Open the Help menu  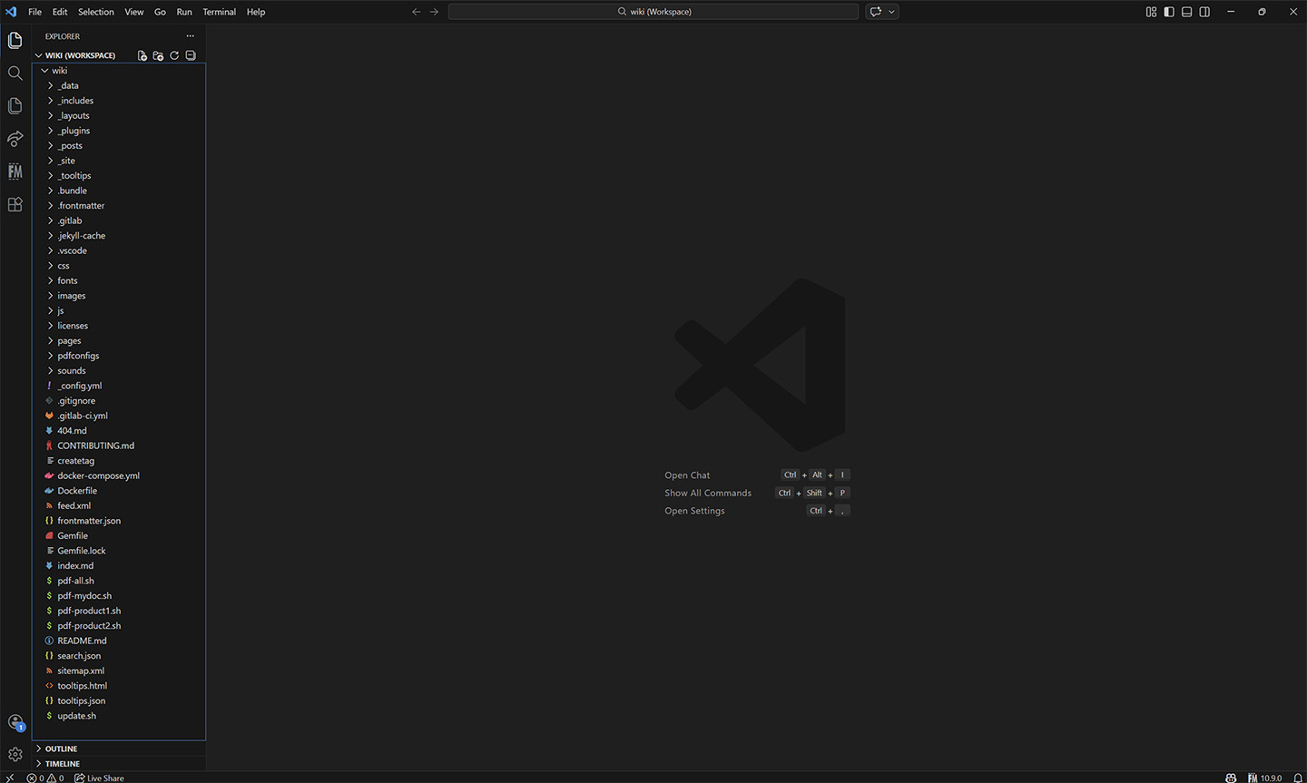point(256,12)
